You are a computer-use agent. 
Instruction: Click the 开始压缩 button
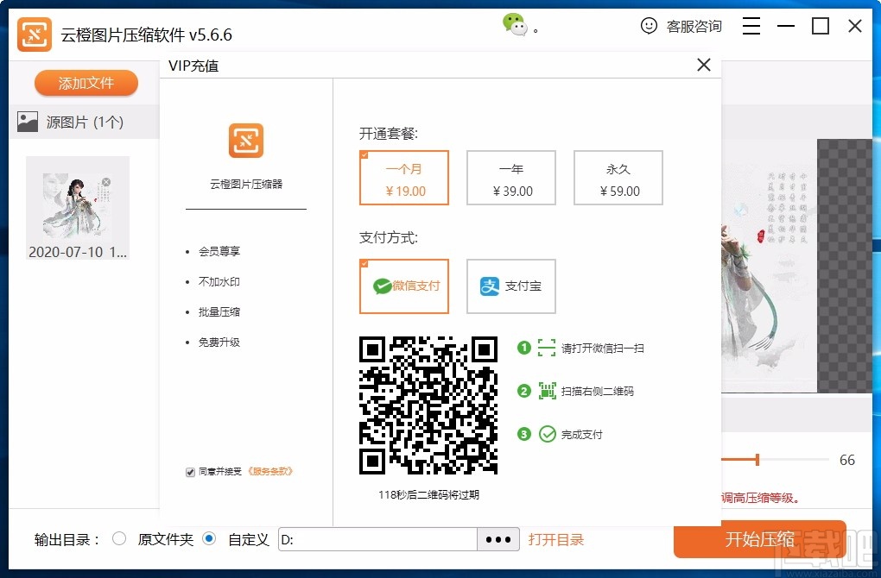[759, 539]
